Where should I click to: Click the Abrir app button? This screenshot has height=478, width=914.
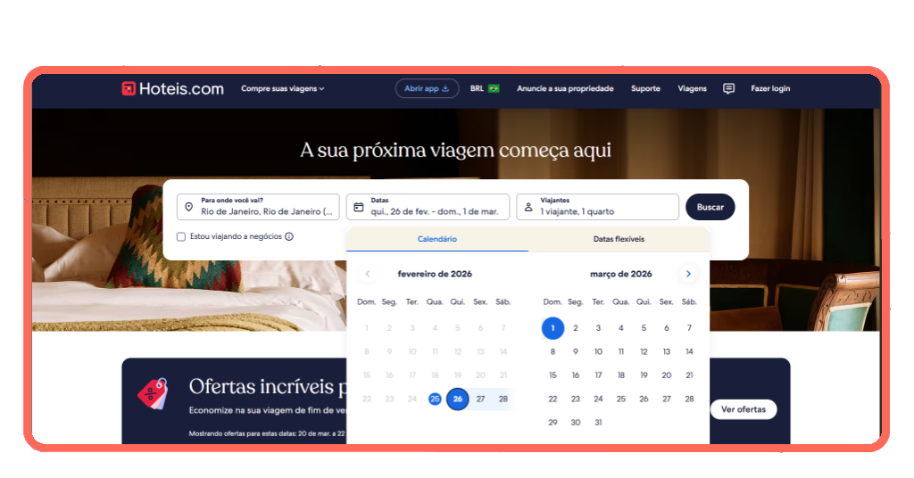coord(428,88)
